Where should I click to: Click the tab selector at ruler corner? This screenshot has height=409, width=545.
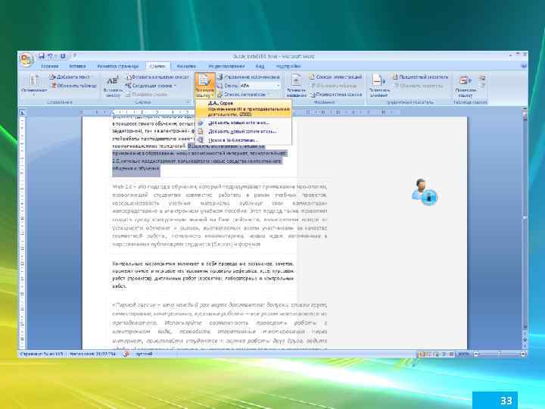tap(22, 112)
